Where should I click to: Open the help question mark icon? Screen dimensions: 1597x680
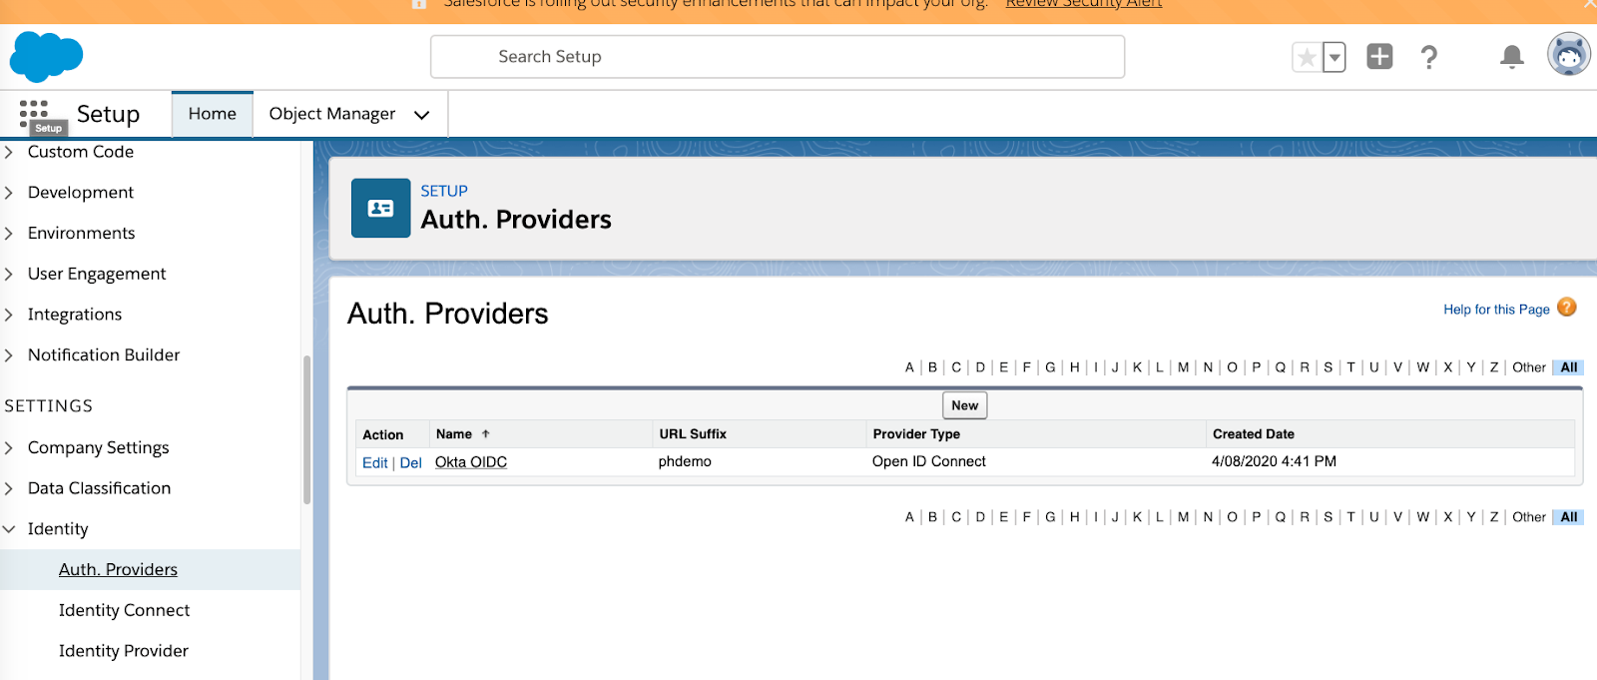(1428, 57)
